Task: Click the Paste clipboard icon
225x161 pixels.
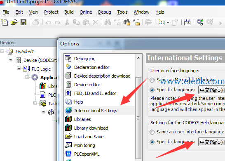Action: click(x=86, y=22)
